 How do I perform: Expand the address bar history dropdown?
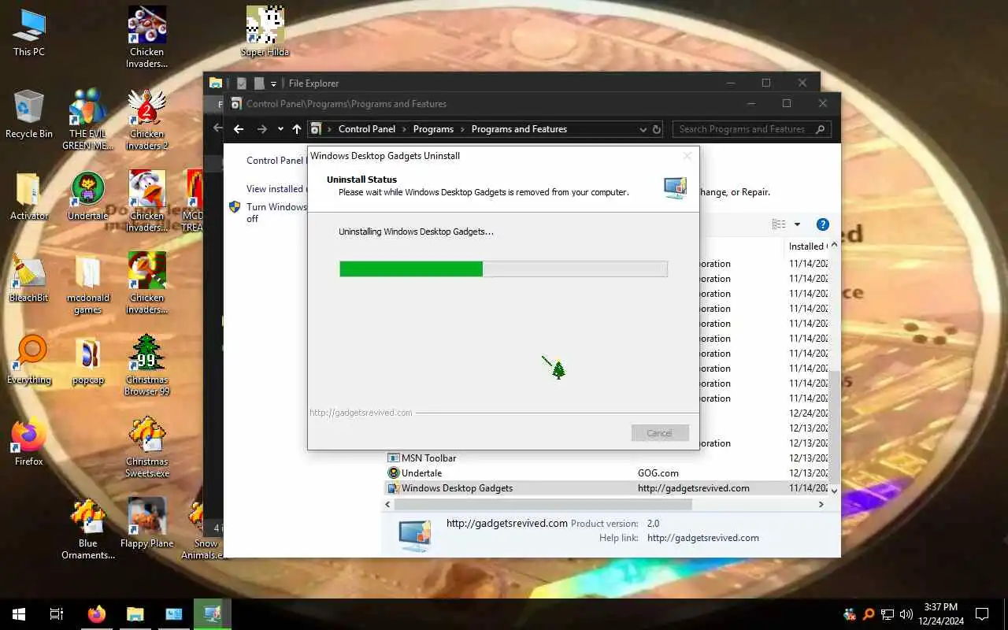pyautogui.click(x=643, y=129)
